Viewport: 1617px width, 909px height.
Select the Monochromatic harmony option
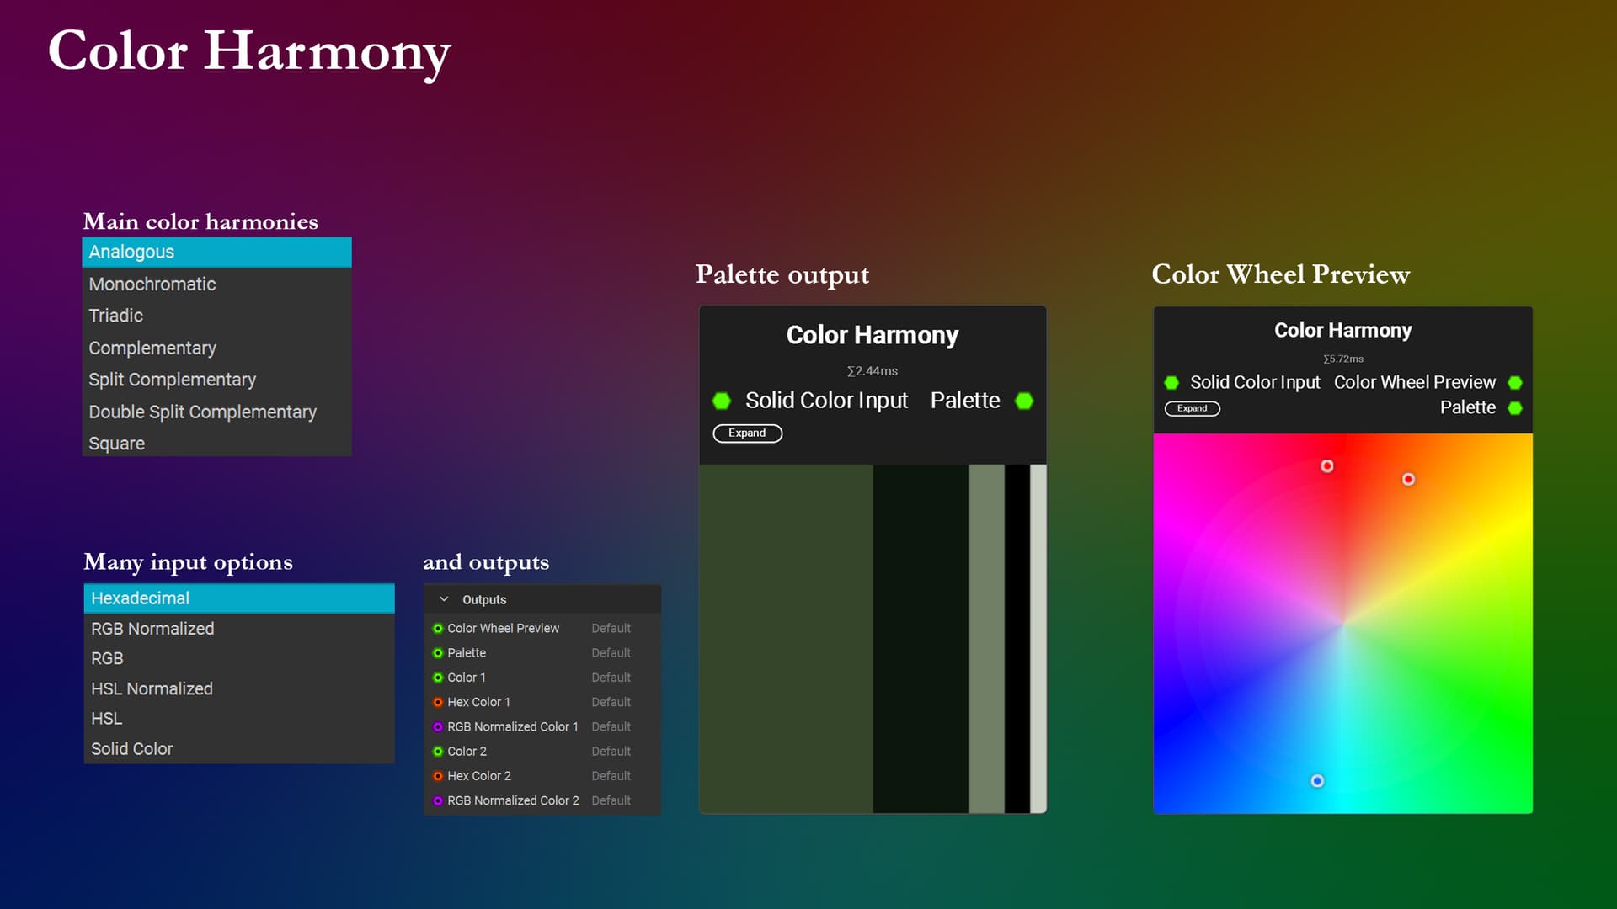(x=152, y=284)
